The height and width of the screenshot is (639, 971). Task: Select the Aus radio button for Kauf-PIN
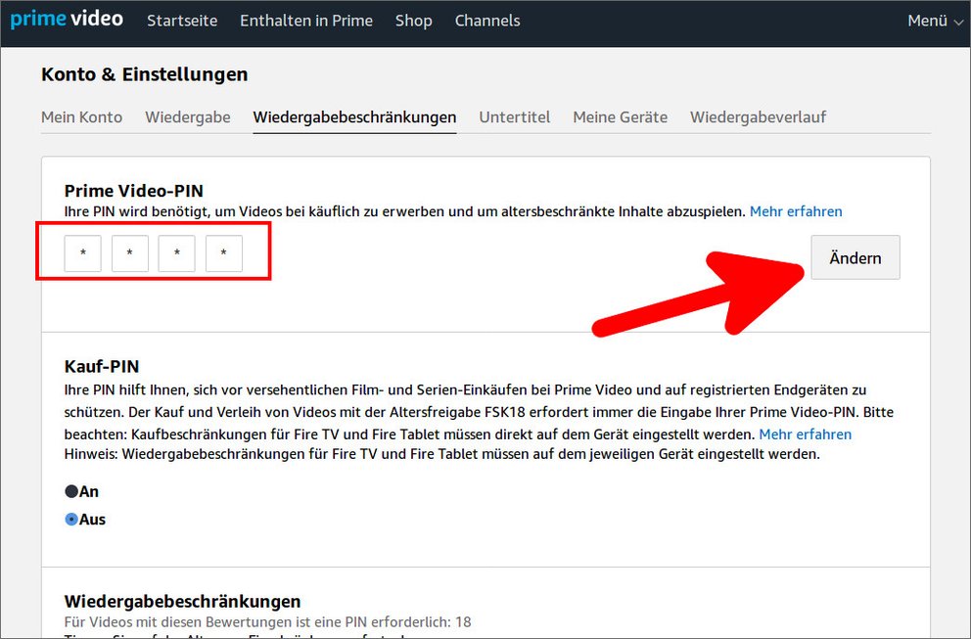(70, 520)
